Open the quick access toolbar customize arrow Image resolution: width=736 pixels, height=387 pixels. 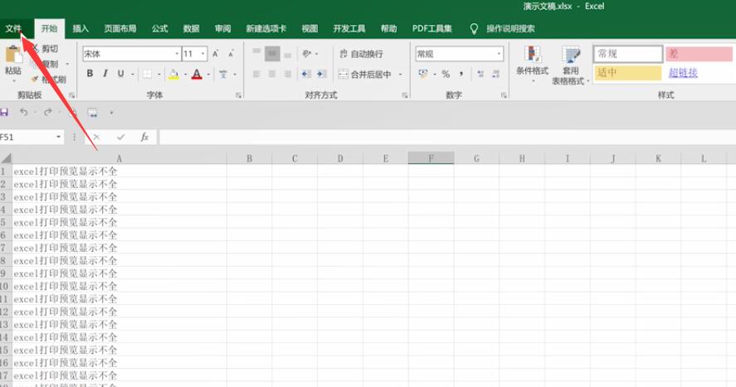click(x=111, y=113)
